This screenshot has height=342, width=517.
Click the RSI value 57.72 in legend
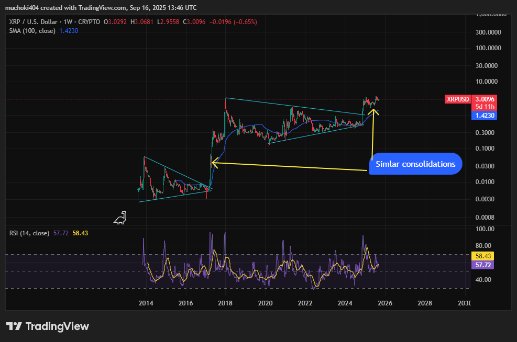[x=61, y=233]
